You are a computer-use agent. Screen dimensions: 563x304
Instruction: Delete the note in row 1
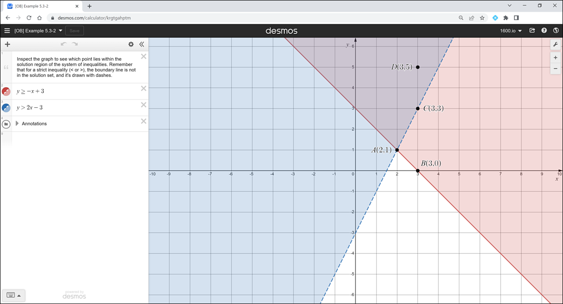pos(144,57)
